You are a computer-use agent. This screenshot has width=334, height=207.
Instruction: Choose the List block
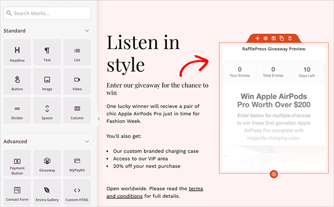77,52
